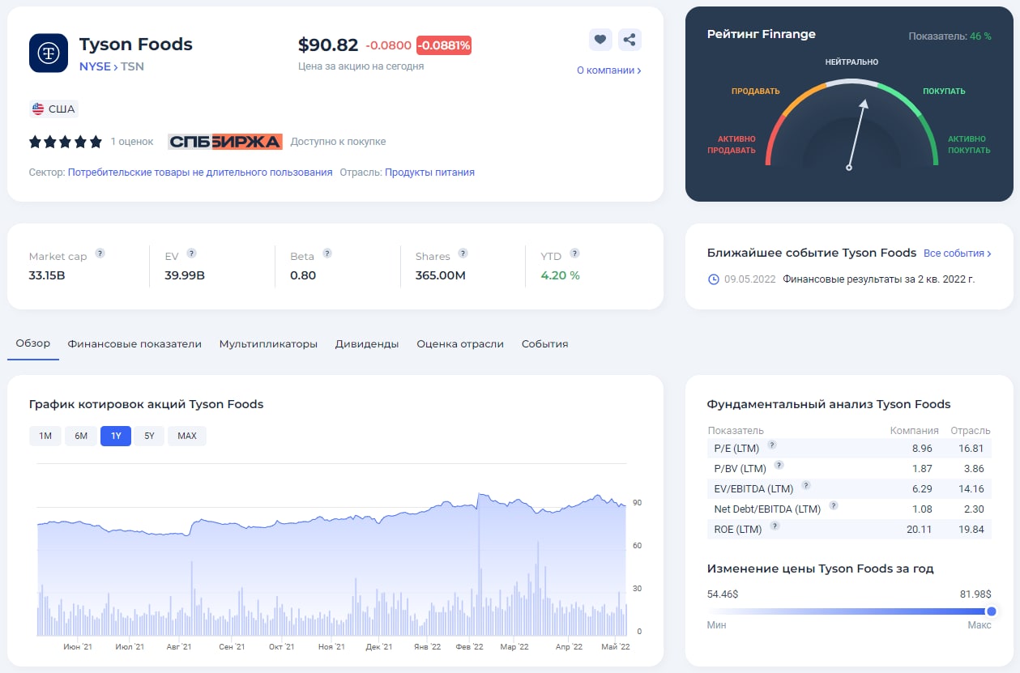
Task: Add Tyson Foods to favorites with heart icon
Action: 600,40
